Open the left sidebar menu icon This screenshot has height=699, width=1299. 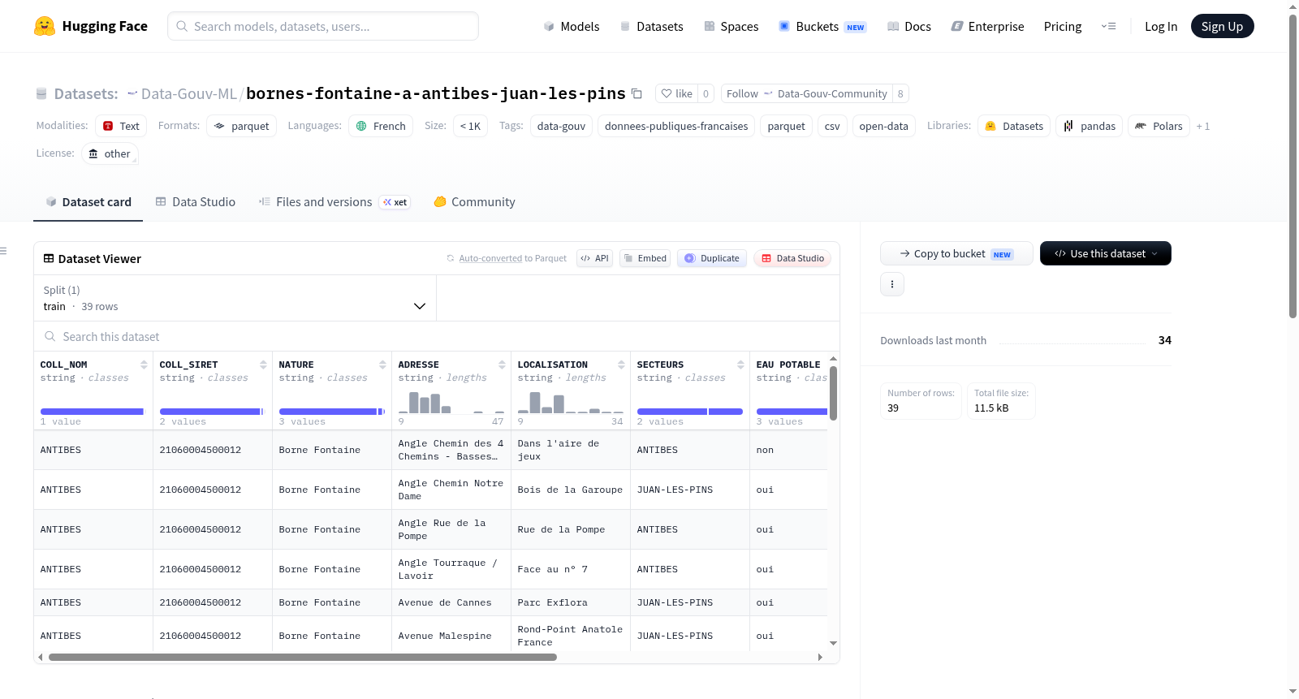(x=4, y=251)
